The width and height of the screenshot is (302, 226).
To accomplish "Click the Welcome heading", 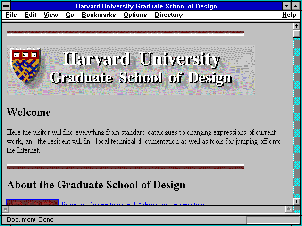I will (29, 112).
